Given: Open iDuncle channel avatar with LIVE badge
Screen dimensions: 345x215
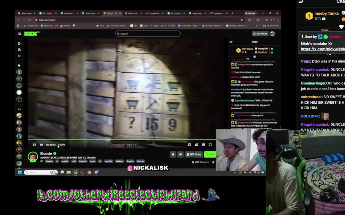Looking at the screenshot, I should pyautogui.click(x=33, y=157).
